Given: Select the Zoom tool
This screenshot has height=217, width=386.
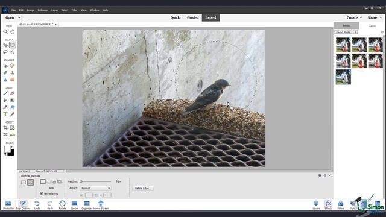Looking at the screenshot, I should [x=5, y=32].
